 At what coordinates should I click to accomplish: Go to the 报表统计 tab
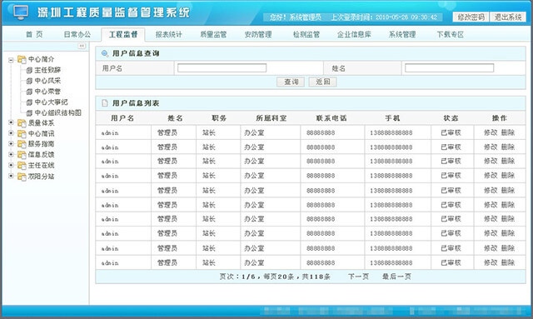pos(169,34)
